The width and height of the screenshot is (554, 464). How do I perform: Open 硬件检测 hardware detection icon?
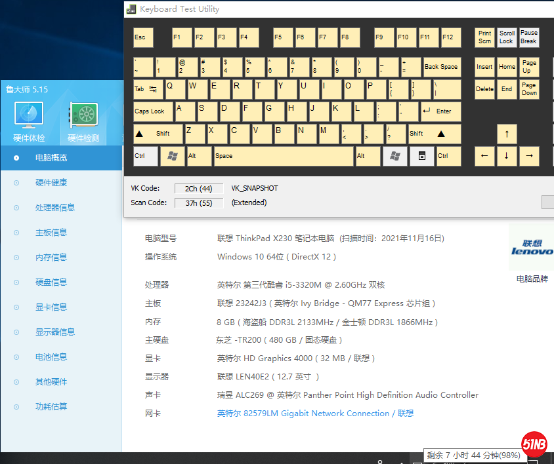pos(83,122)
